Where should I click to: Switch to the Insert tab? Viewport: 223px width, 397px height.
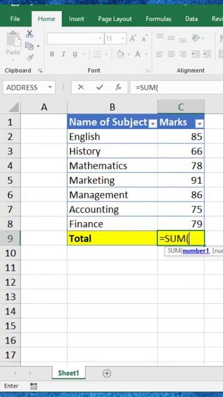[x=77, y=19]
